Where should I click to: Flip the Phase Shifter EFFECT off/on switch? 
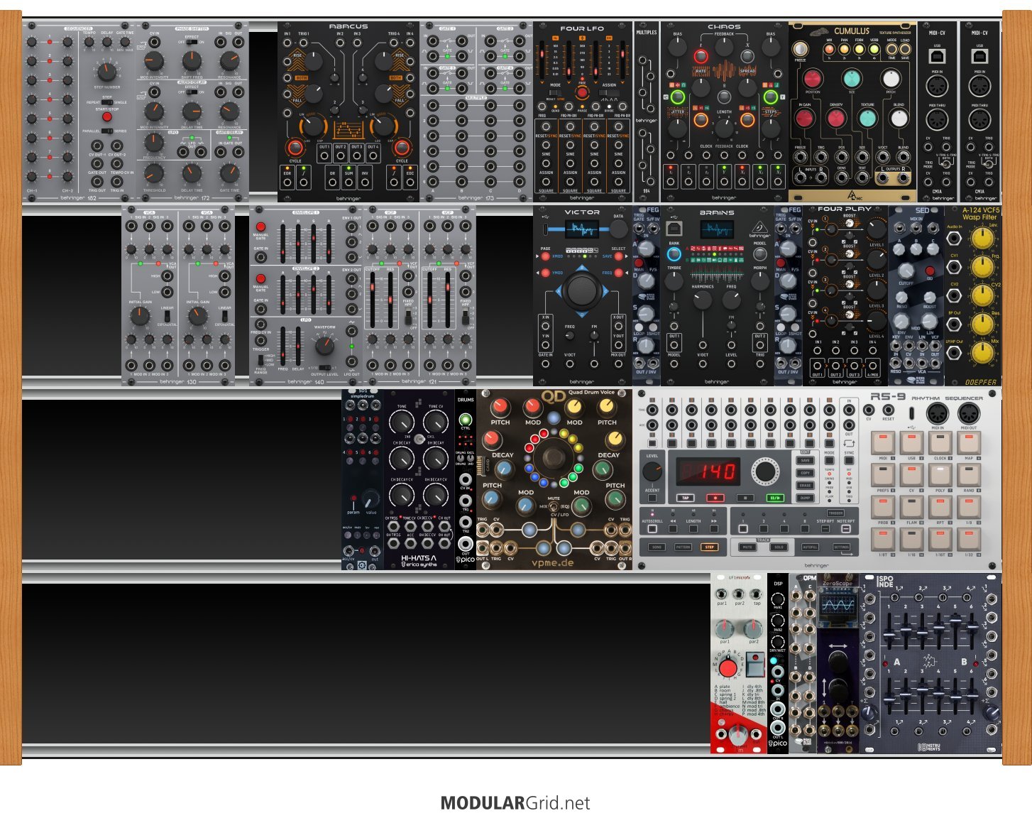pyautogui.click(x=192, y=43)
